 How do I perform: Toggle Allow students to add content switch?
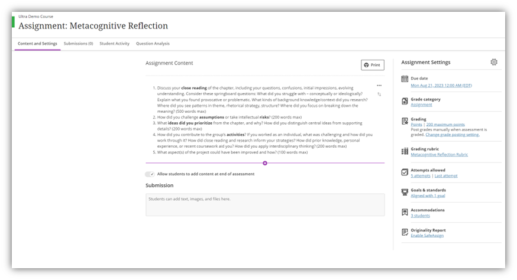click(x=150, y=174)
